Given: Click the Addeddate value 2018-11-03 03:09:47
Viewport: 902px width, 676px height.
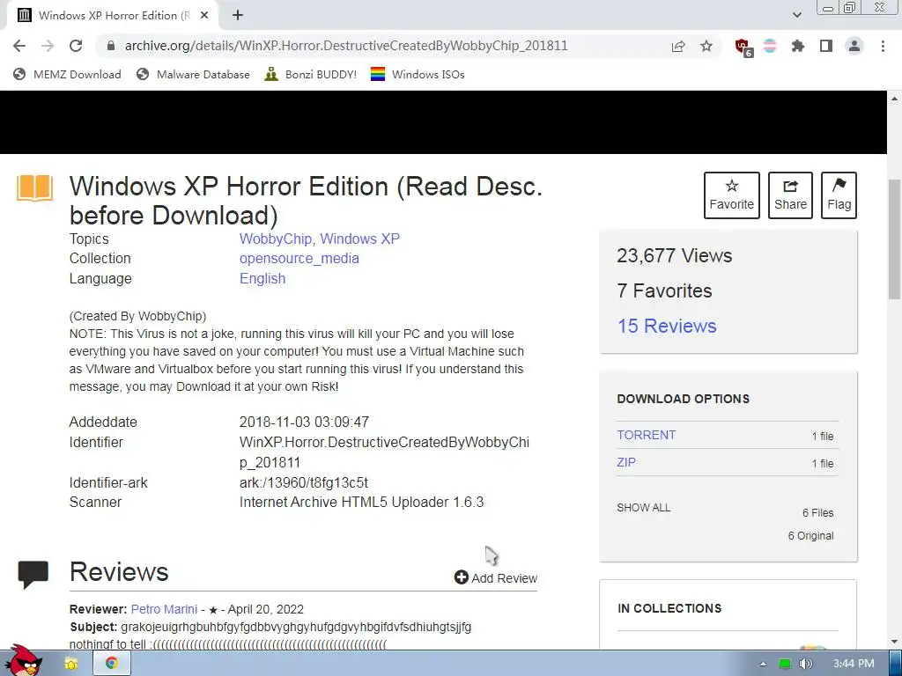Looking at the screenshot, I should point(304,422).
